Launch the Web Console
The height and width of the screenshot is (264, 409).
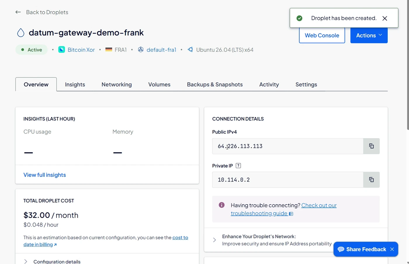(x=322, y=35)
